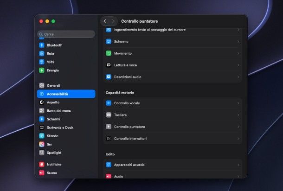Open Scrivania e Dock settings
283x191 pixels.
pos(66,127)
